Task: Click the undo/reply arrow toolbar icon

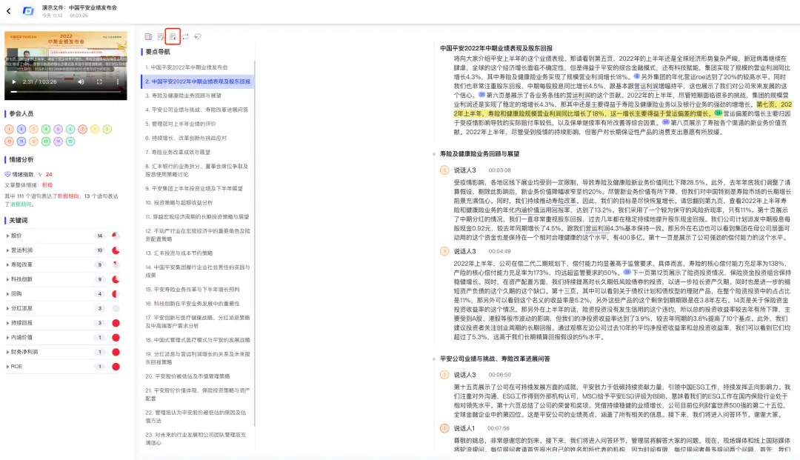Action: 198,37
